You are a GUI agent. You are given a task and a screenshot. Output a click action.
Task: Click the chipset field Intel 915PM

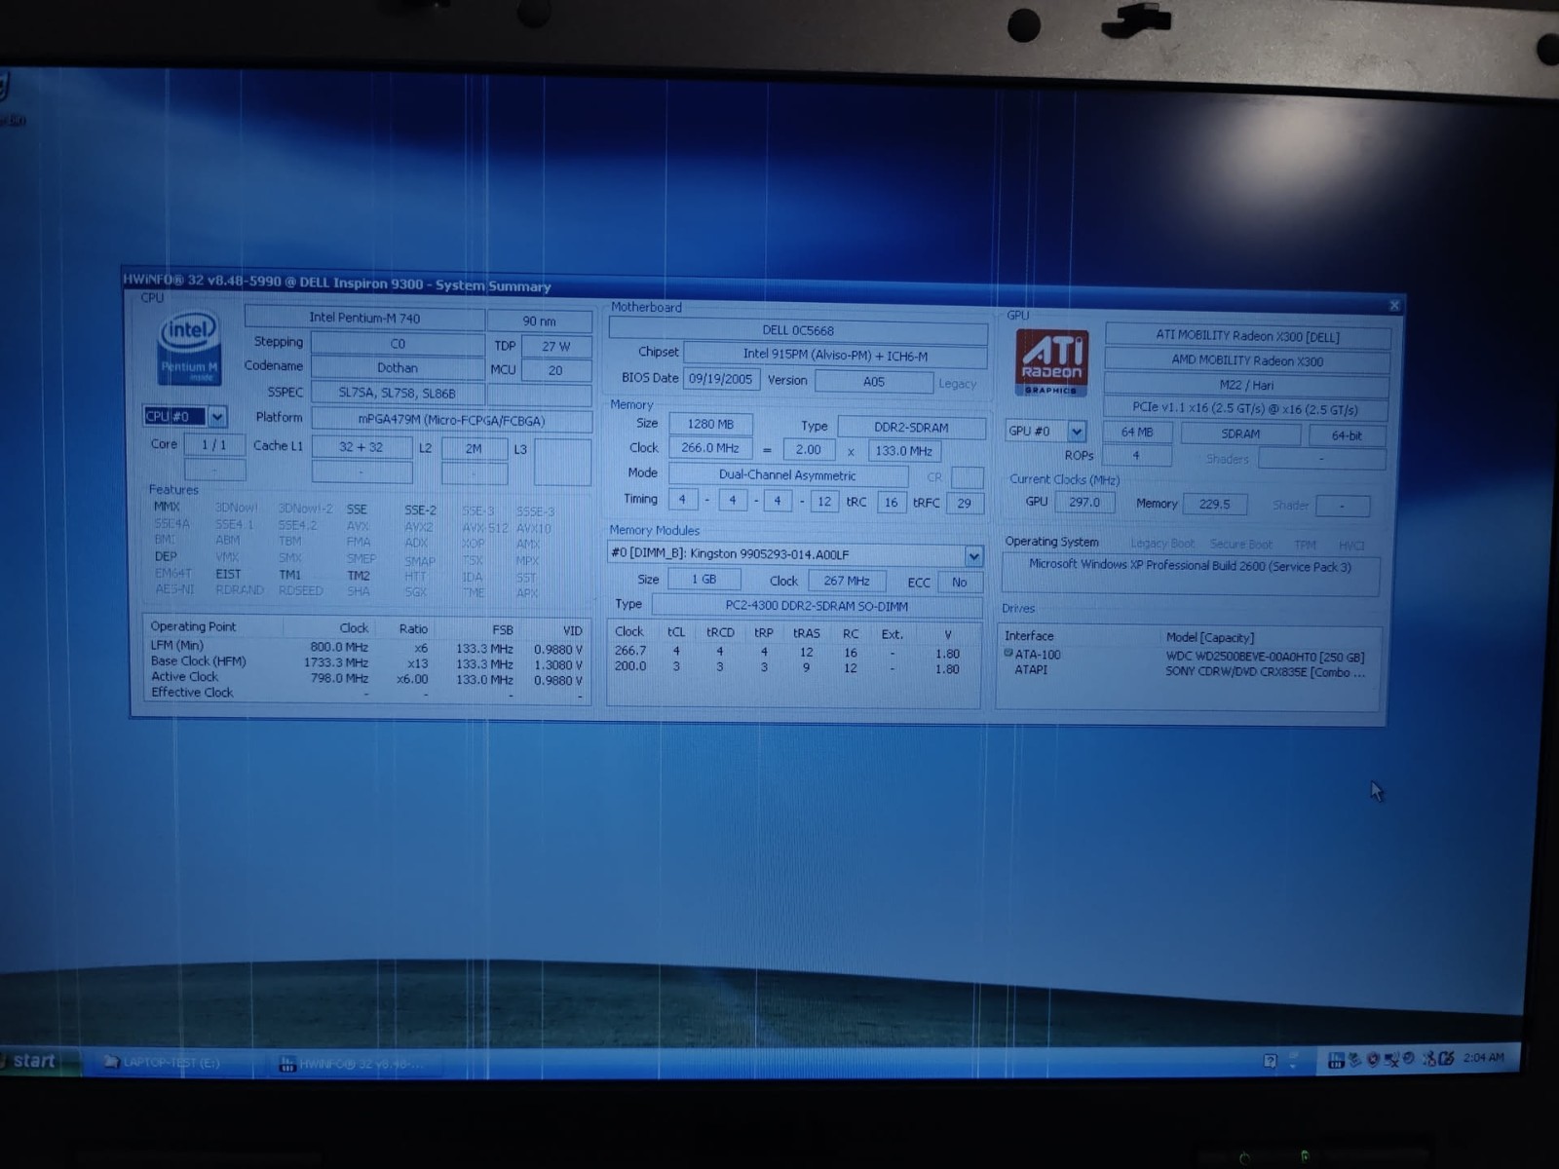point(835,356)
